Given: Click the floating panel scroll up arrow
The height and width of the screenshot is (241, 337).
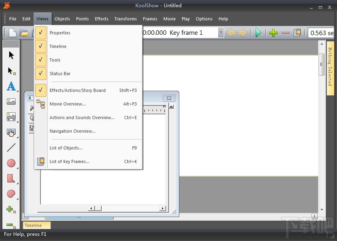Looking at the screenshot, I should [x=171, y=107].
